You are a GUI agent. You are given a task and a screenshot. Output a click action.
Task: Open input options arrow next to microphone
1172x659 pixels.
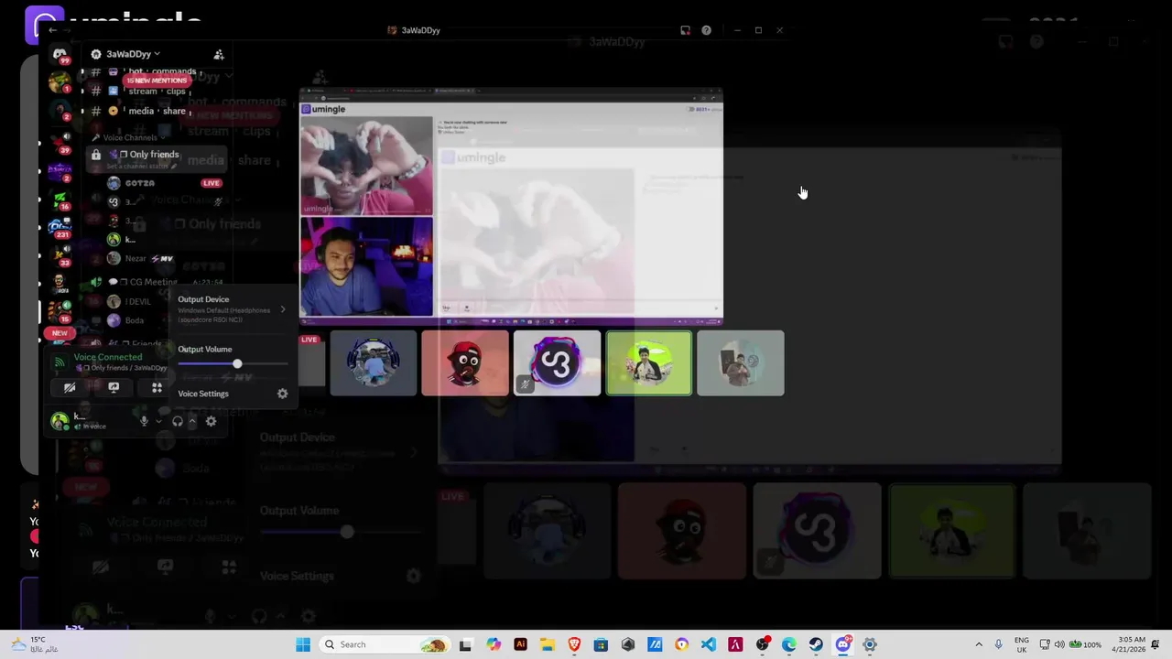[157, 422]
